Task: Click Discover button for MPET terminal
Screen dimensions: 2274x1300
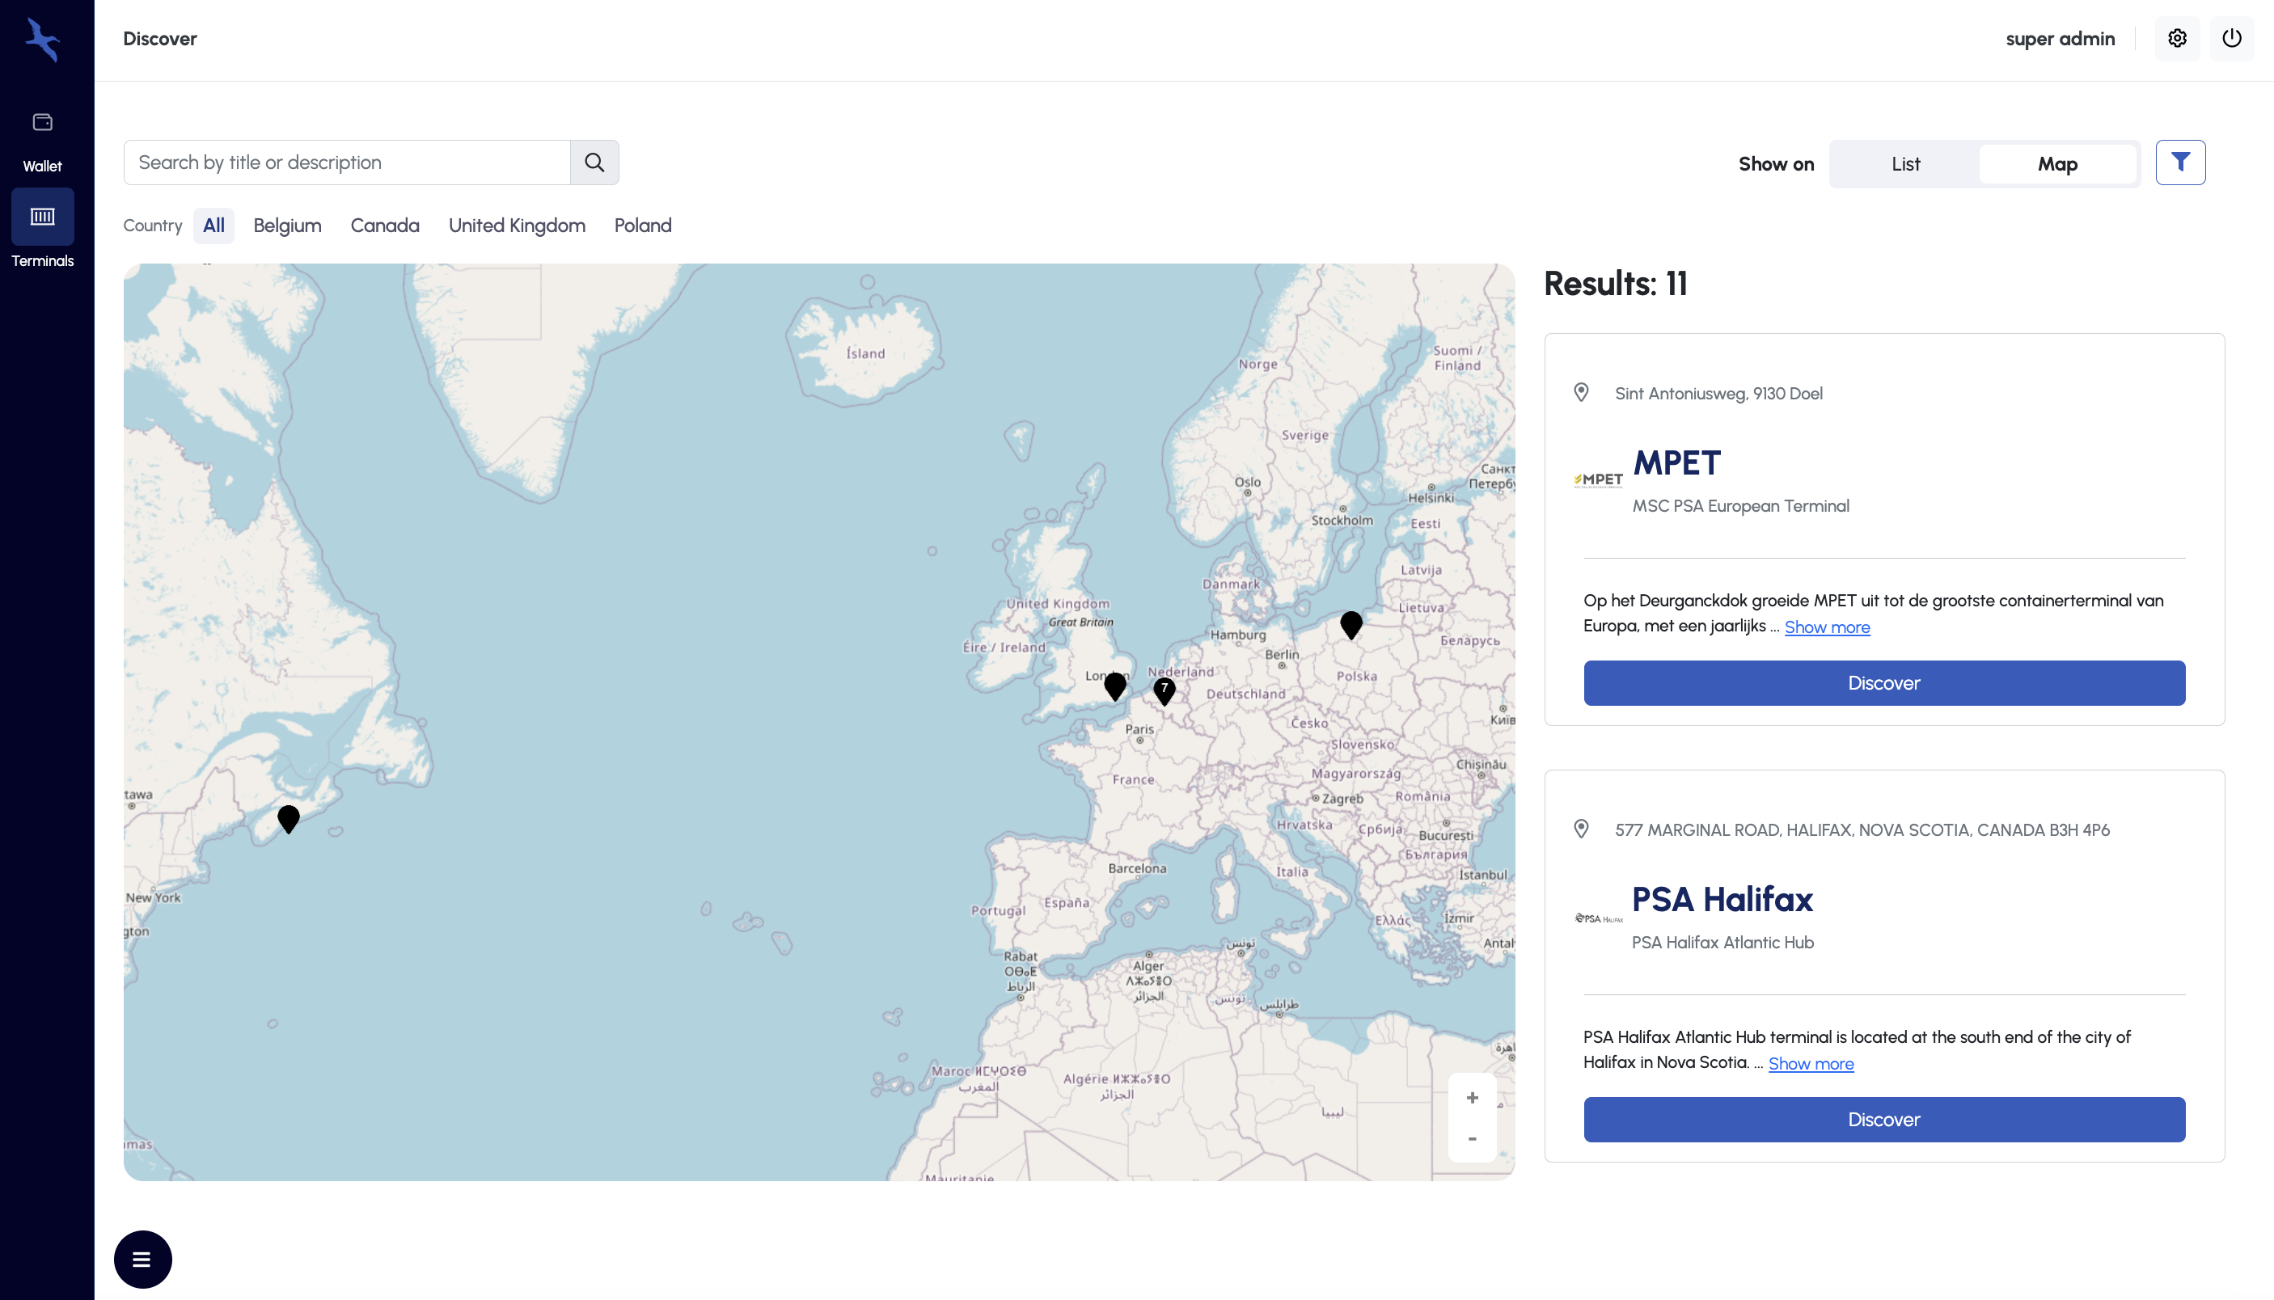Action: click(x=1884, y=683)
